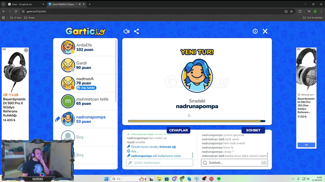Open volume control in system tray
325x182 pixels.
[308, 179]
